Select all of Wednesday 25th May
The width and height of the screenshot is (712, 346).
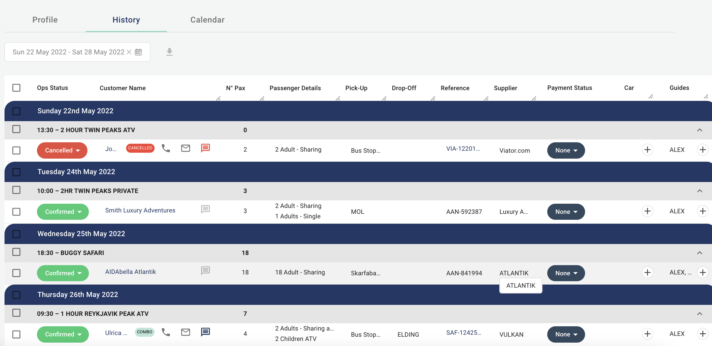pos(16,234)
